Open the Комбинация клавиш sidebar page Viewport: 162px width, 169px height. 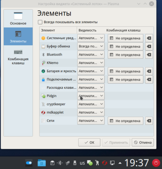(18, 57)
